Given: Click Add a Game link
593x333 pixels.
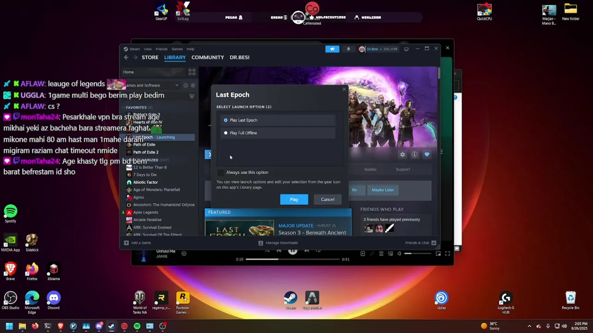Looking at the screenshot, I should (137, 243).
